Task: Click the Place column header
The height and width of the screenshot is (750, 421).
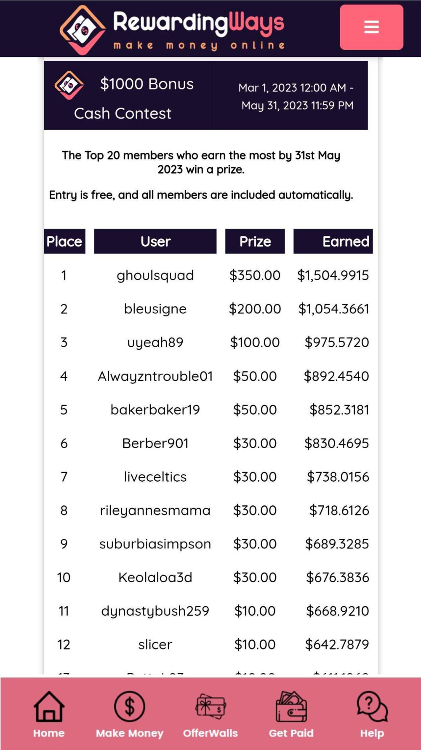Action: 64,241
